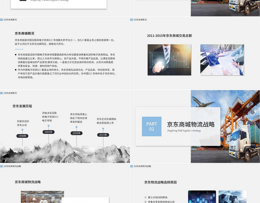Screen dimensions: 260x203
Task: Click the list item ① 第三方物流的弊端
Action: 156,197
